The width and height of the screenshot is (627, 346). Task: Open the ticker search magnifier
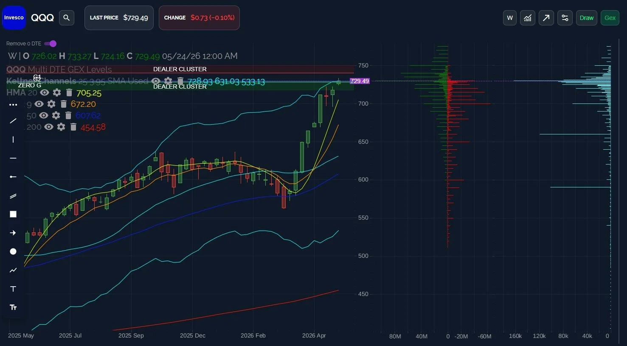66,18
